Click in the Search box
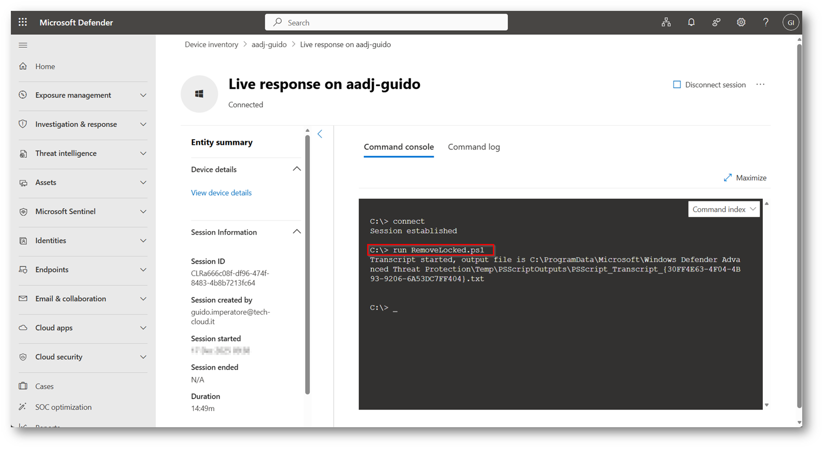824x449 pixels. [x=386, y=22]
